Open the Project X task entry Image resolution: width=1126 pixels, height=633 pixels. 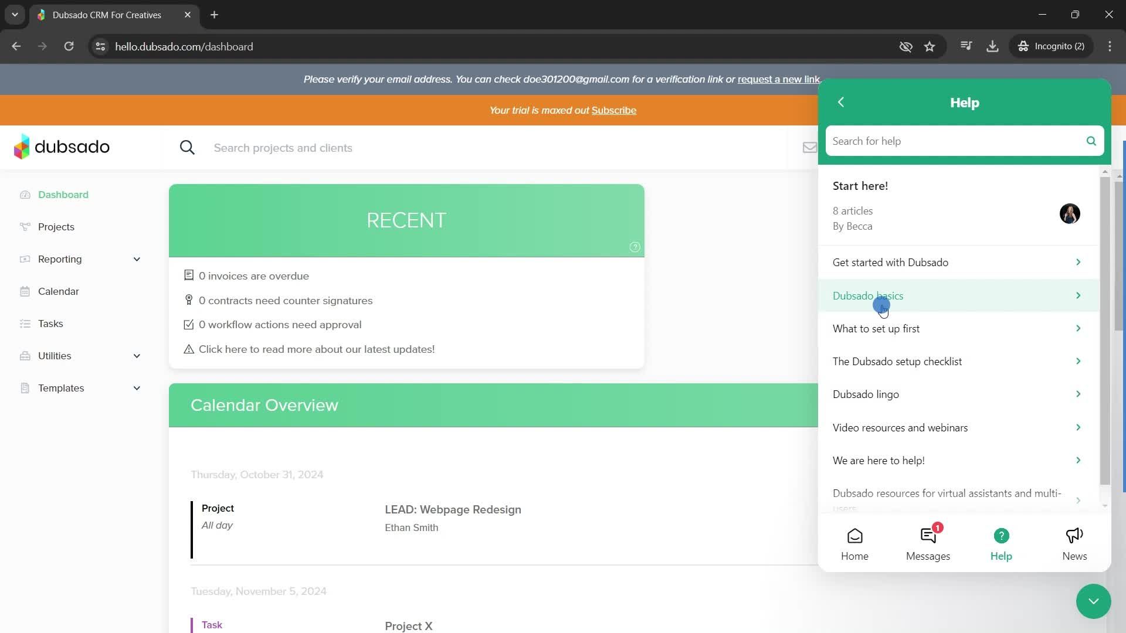pyautogui.click(x=408, y=626)
